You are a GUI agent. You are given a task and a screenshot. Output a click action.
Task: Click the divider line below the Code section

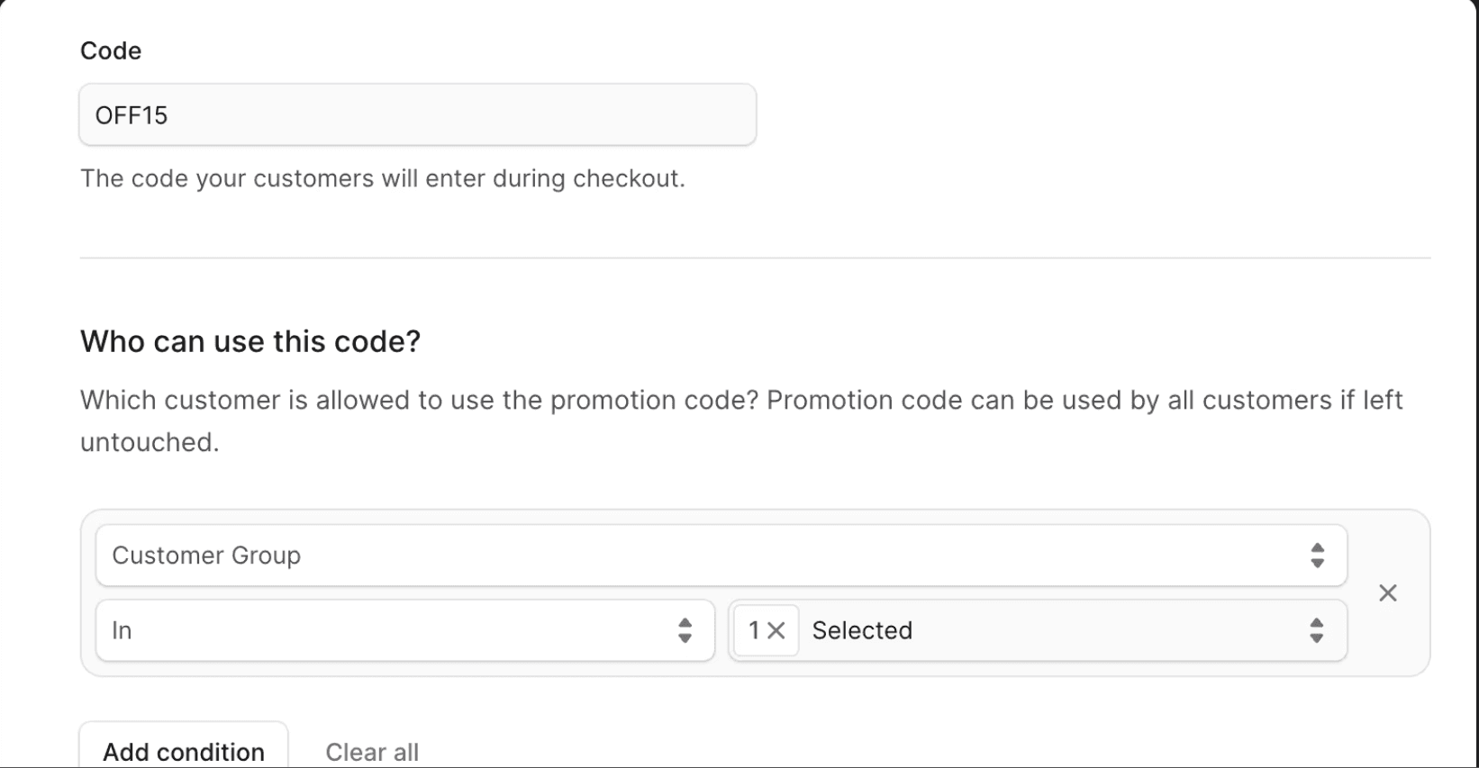(755, 258)
